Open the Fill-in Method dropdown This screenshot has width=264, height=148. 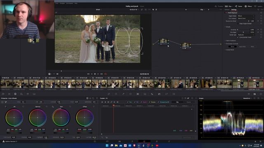pos(246,18)
